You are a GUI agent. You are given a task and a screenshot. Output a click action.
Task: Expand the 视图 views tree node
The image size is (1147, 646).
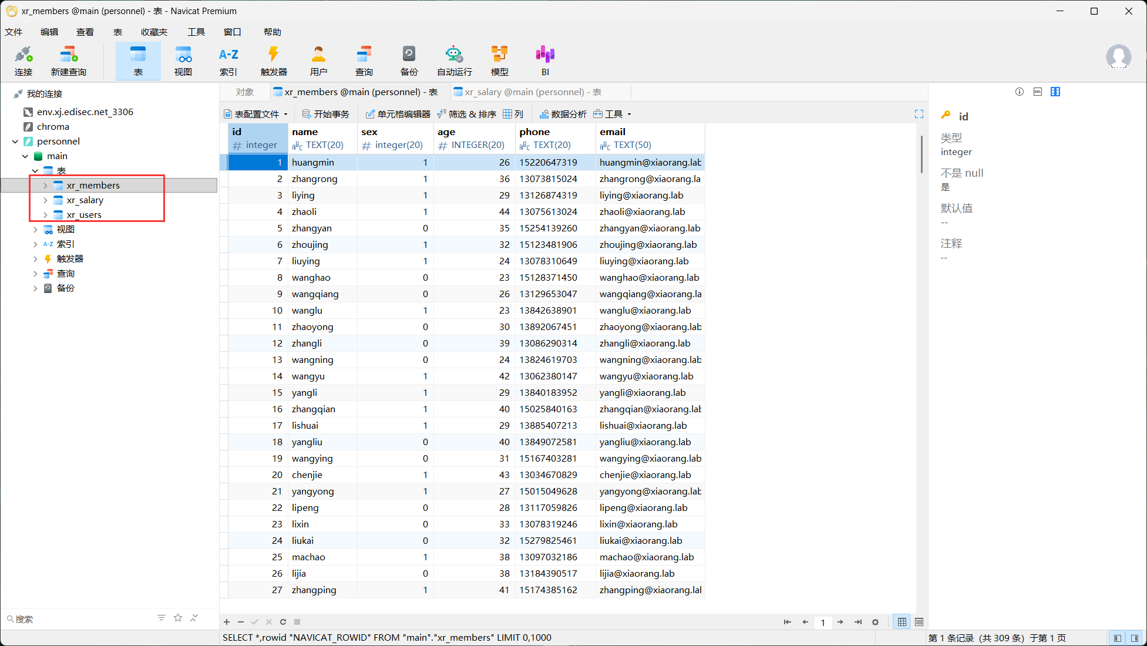click(x=35, y=230)
